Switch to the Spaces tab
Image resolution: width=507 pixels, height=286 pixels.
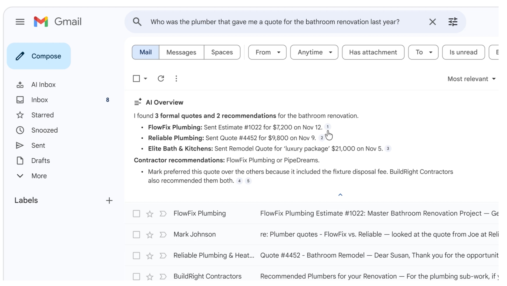click(x=222, y=52)
